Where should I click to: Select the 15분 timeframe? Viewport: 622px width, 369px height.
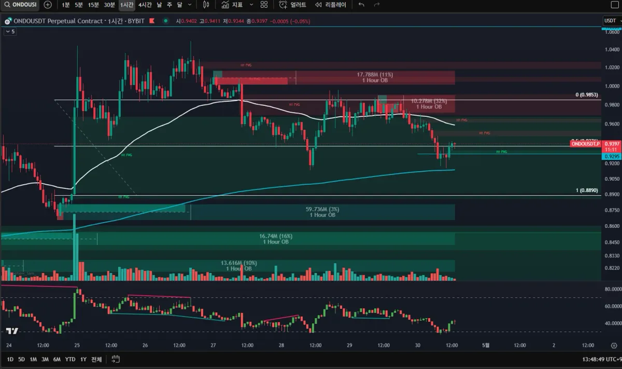pos(93,5)
